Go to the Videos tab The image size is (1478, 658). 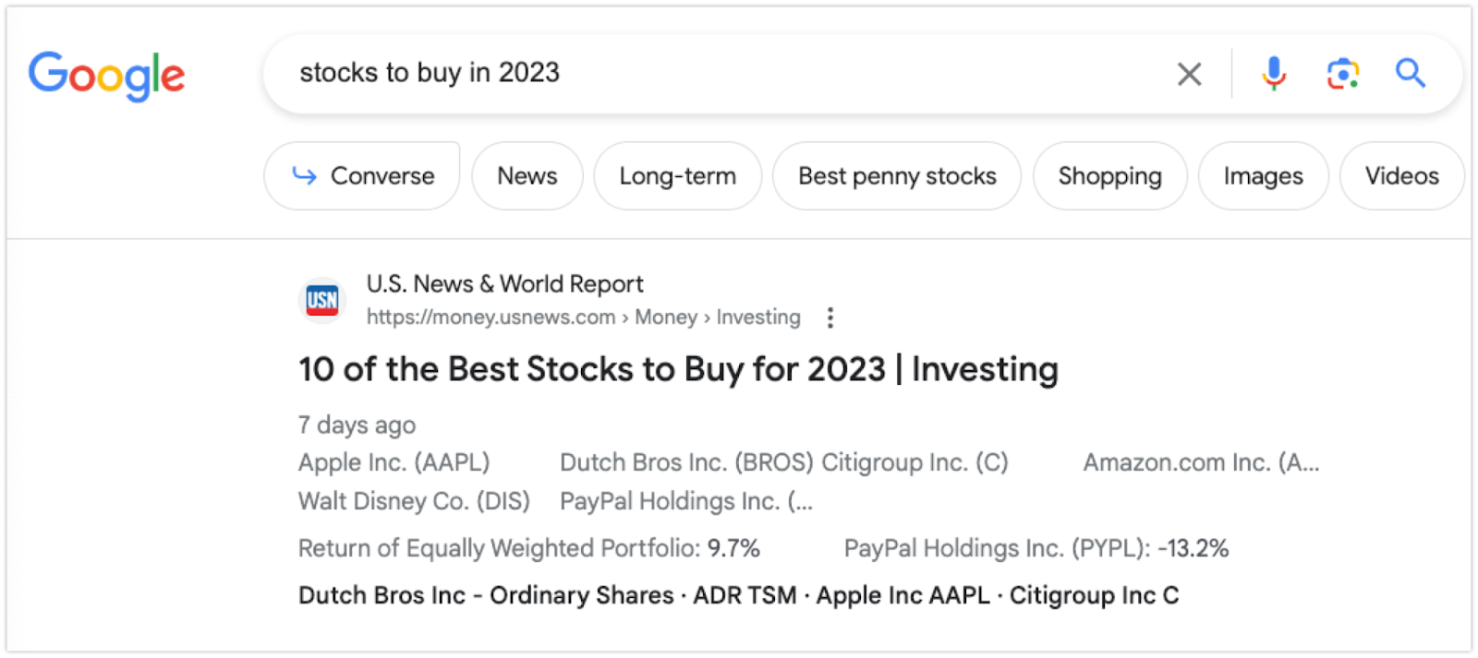(x=1401, y=175)
